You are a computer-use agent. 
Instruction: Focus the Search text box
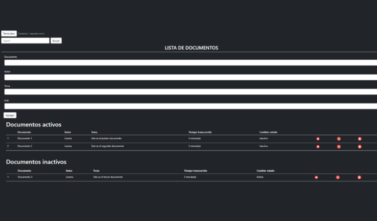coord(25,41)
